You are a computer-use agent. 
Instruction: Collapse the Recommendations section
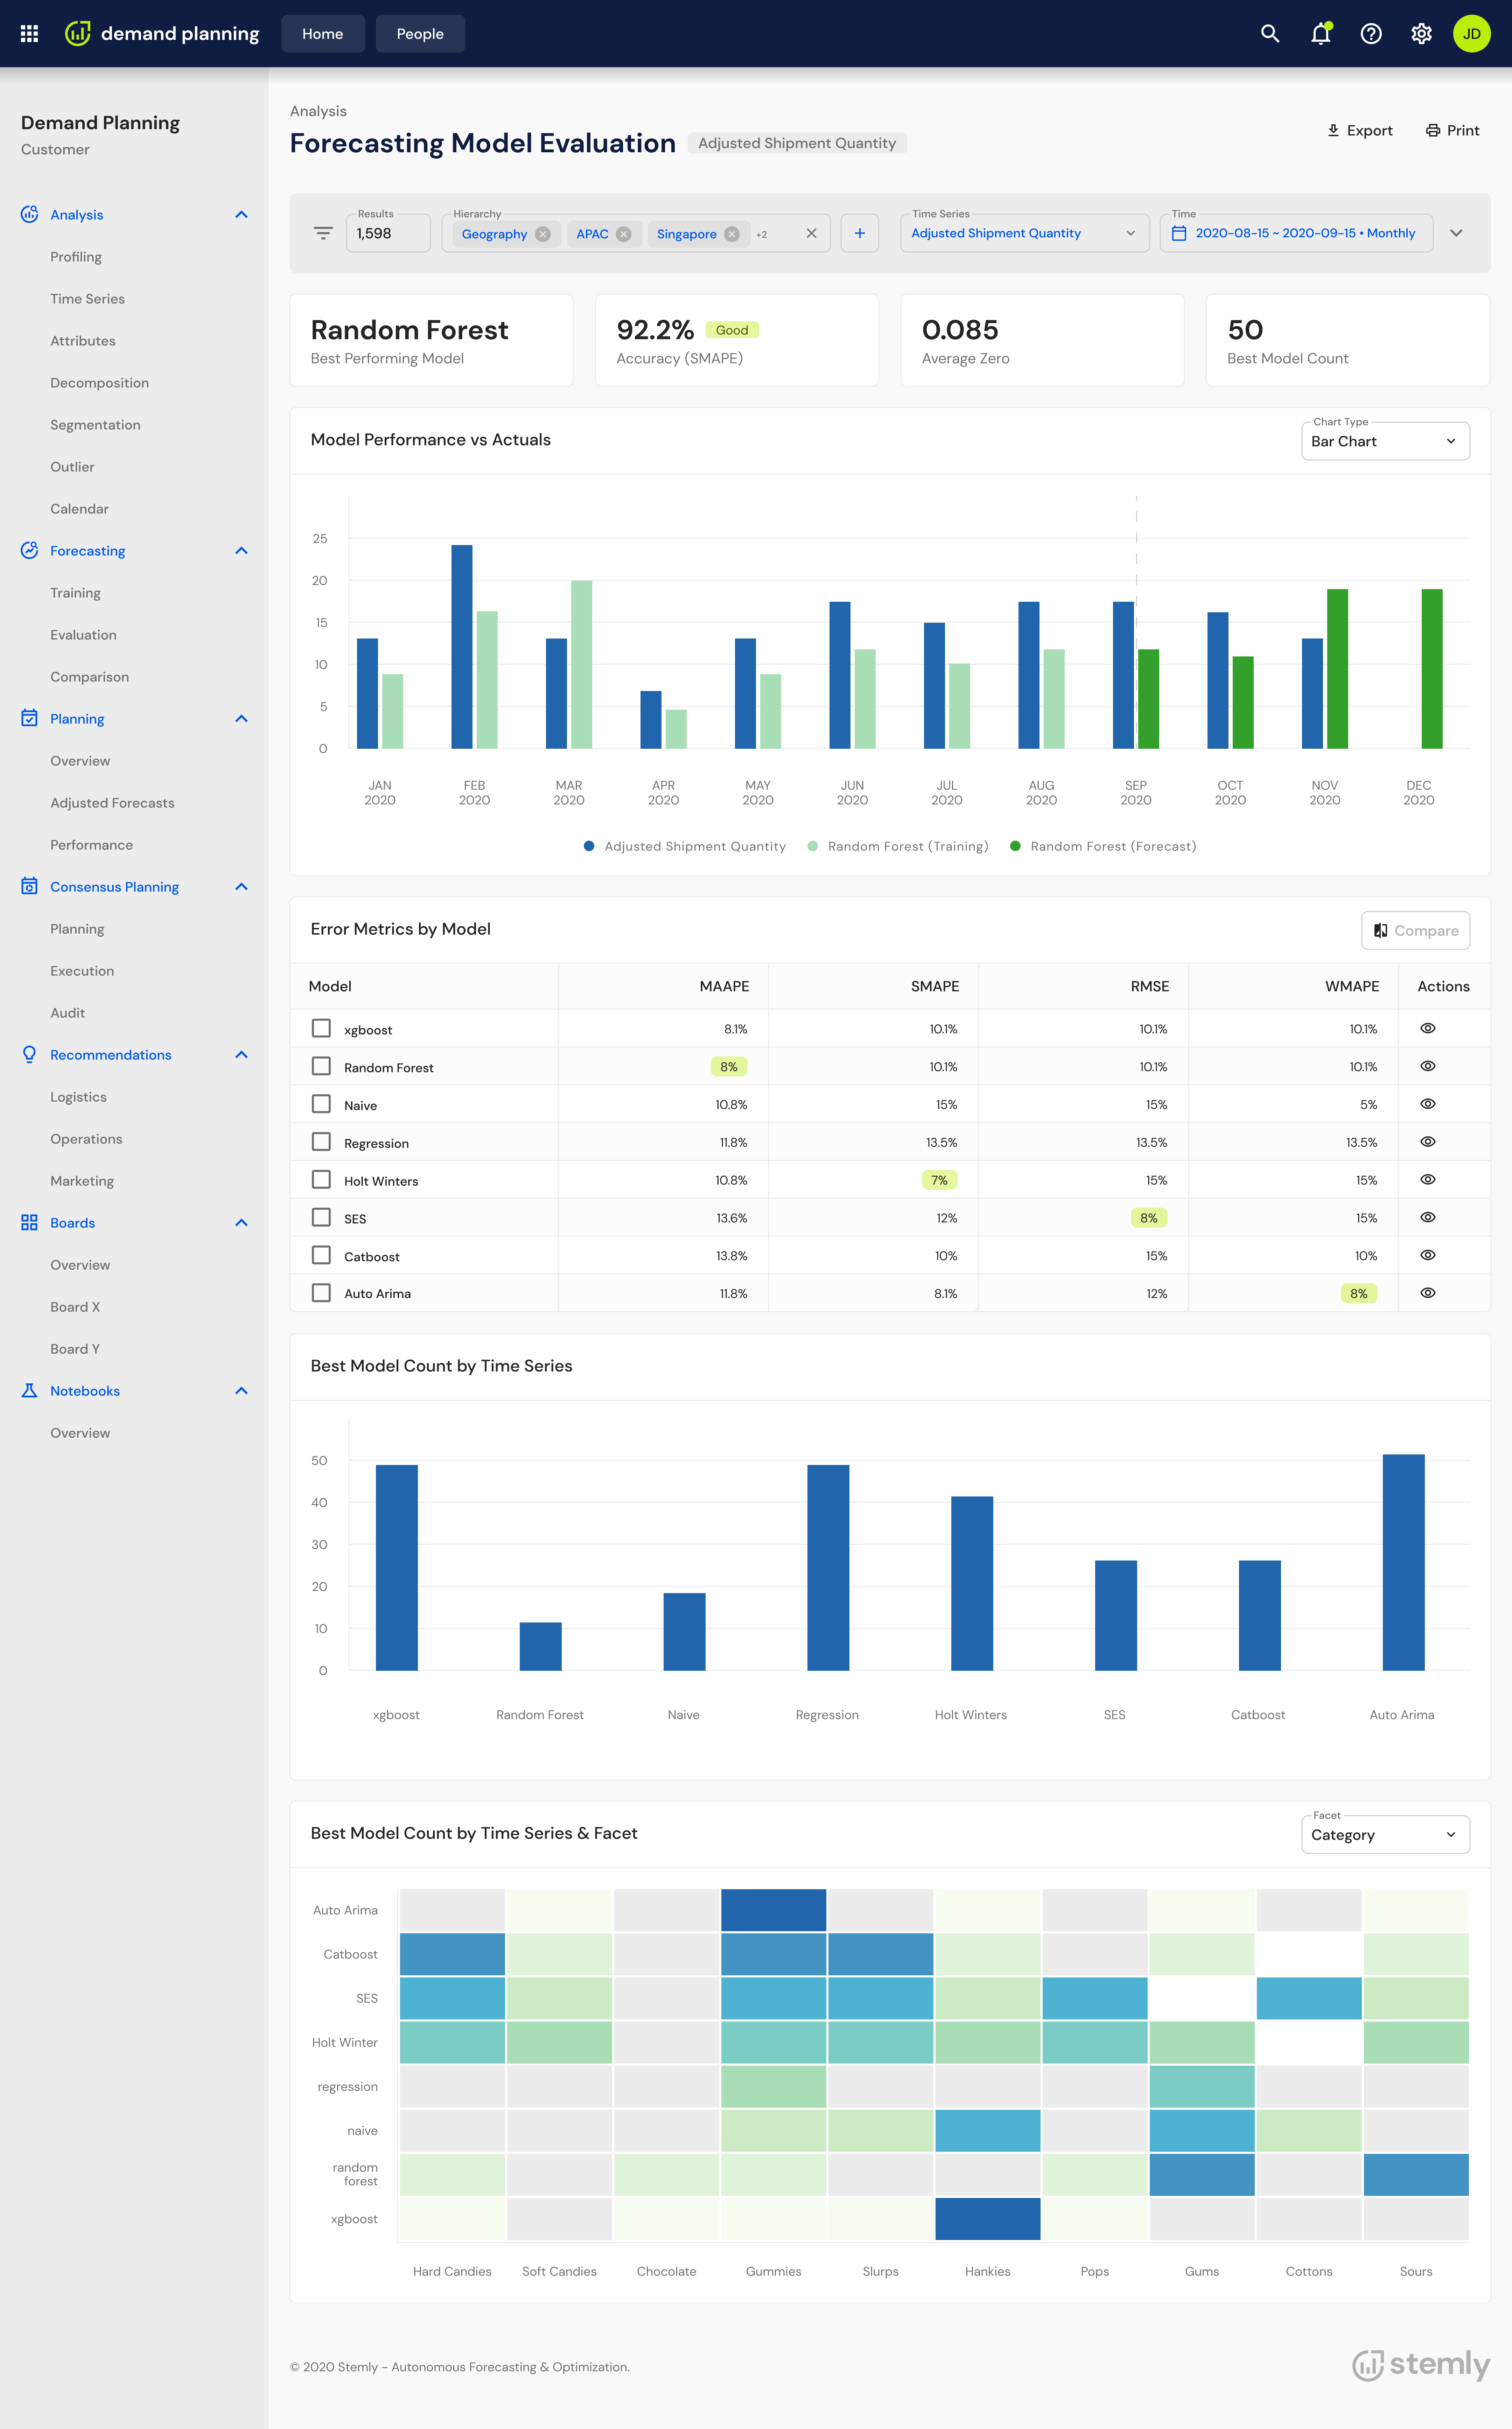pos(241,1055)
